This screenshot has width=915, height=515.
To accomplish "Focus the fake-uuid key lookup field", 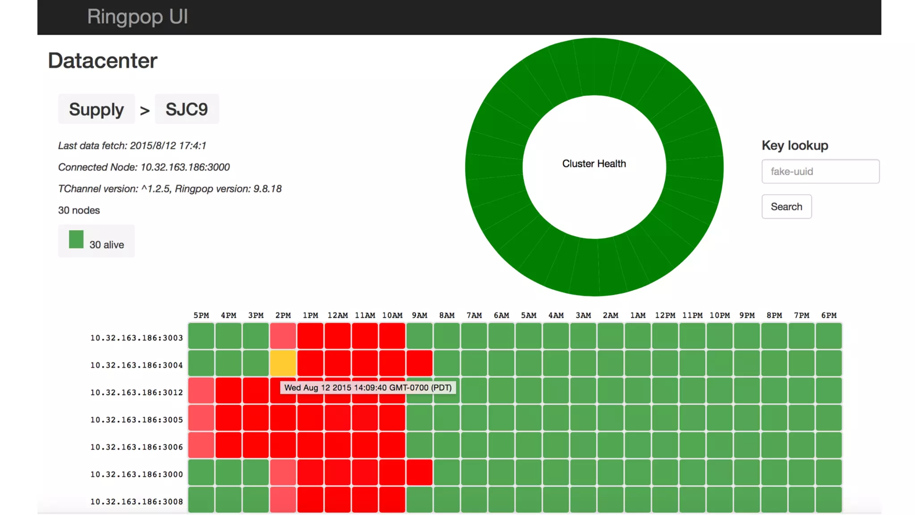I will tap(820, 171).
